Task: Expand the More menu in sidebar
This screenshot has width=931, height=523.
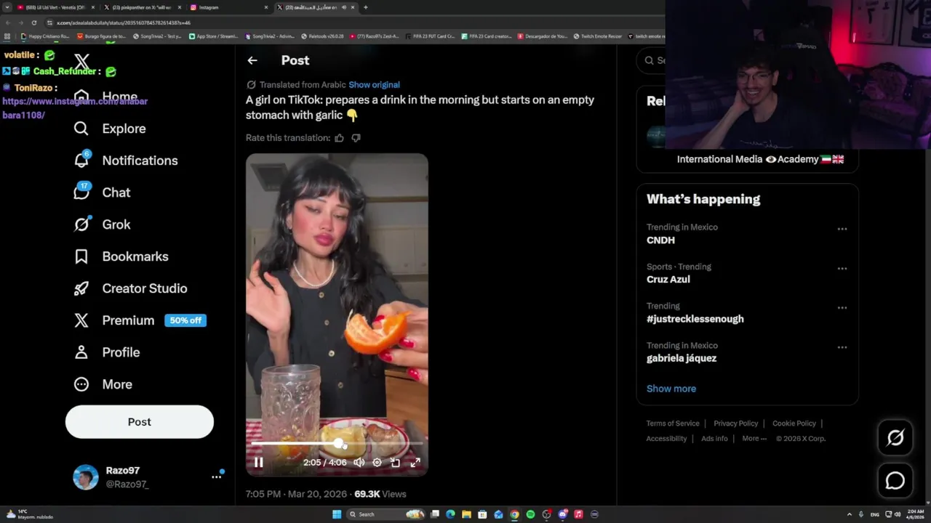Action: click(103, 384)
